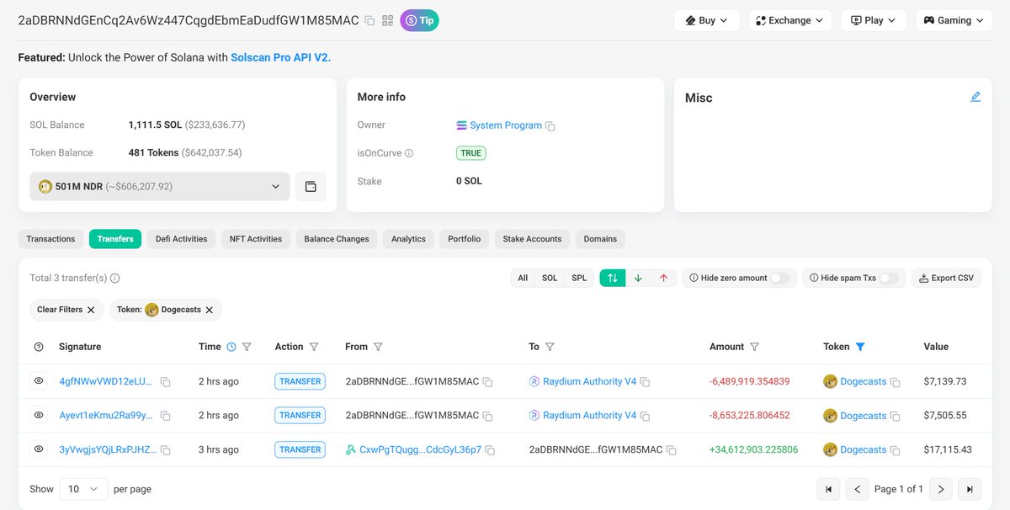Change rows per page using Show dropdown
The image size is (1010, 510).
82,488
